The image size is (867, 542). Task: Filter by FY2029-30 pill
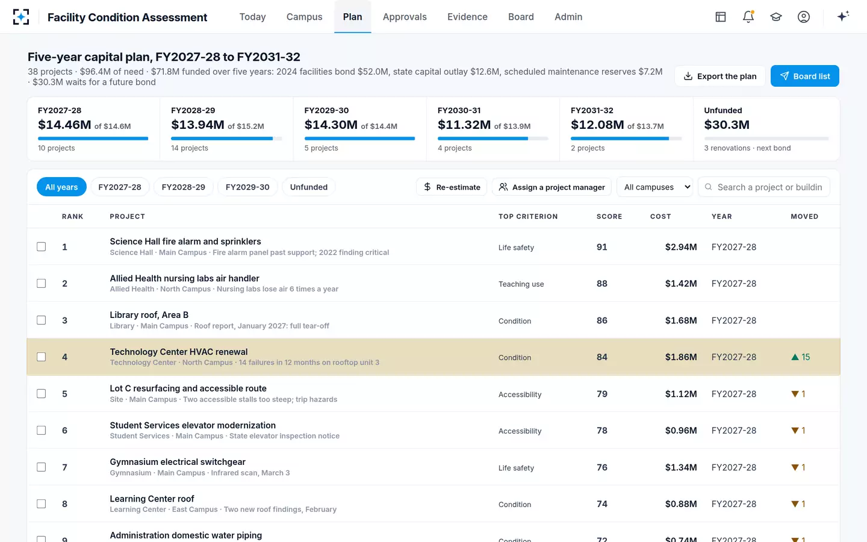(x=247, y=187)
